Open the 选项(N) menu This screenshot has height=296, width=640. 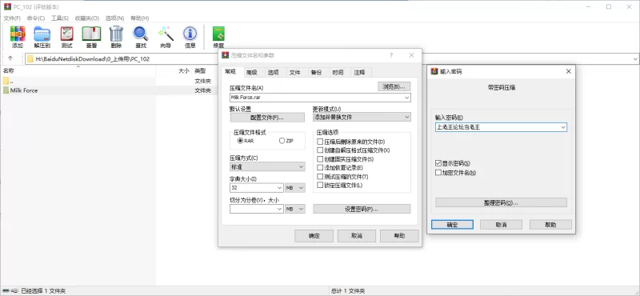(x=114, y=18)
